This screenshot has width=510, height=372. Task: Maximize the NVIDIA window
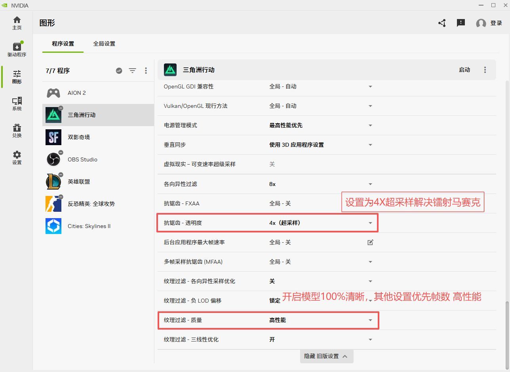point(493,5)
